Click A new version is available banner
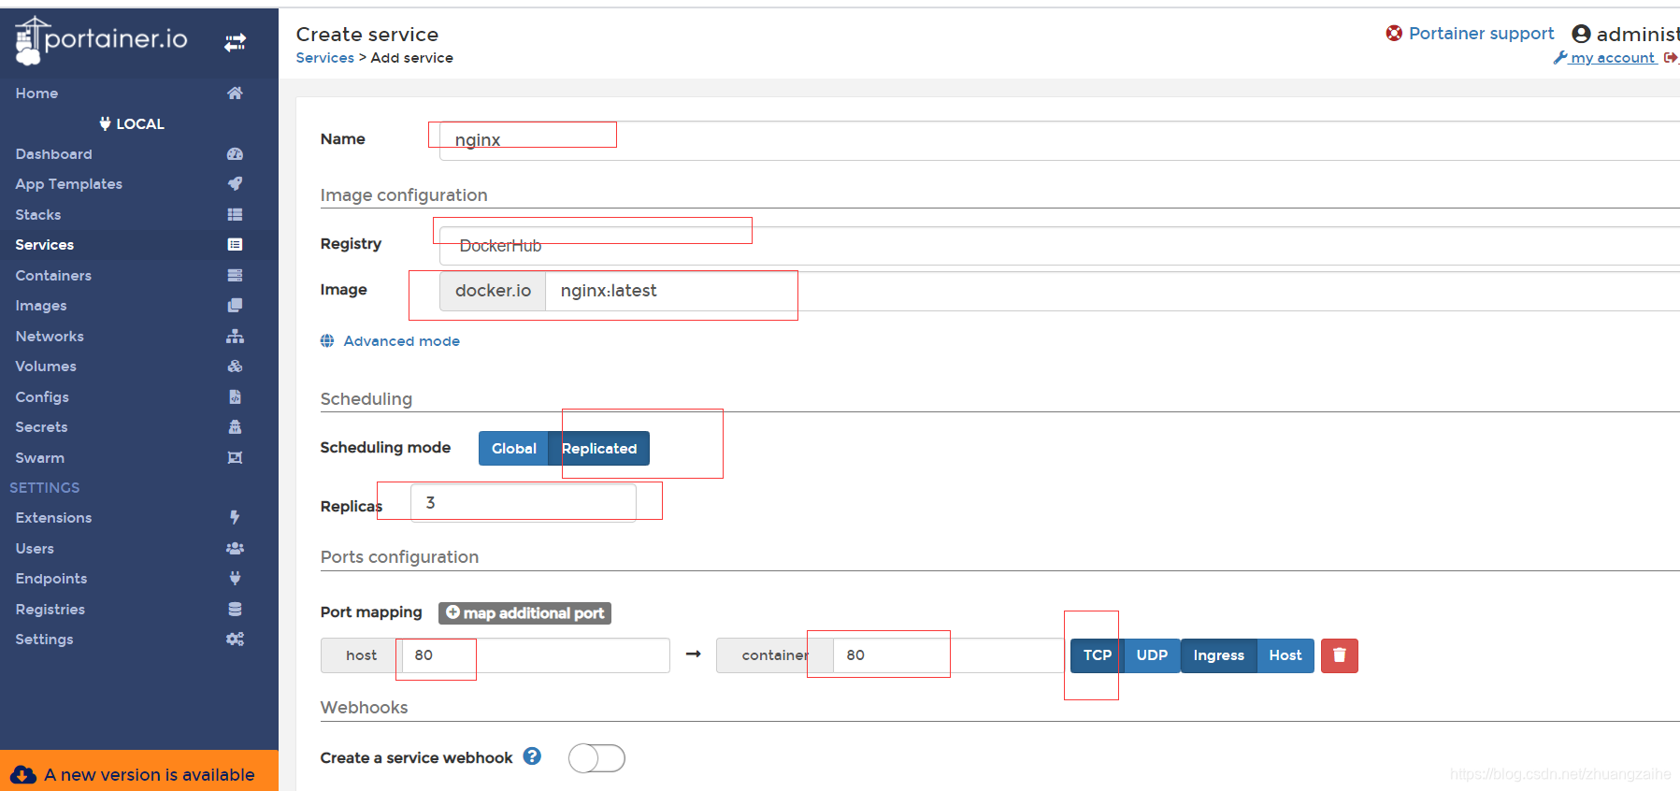This screenshot has width=1680, height=791. 139,770
